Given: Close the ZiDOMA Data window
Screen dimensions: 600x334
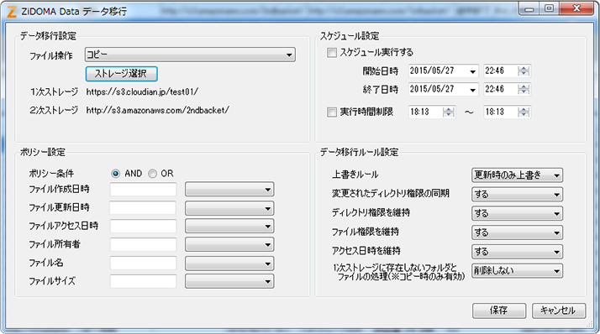Looking at the screenshot, I should pos(576,8).
